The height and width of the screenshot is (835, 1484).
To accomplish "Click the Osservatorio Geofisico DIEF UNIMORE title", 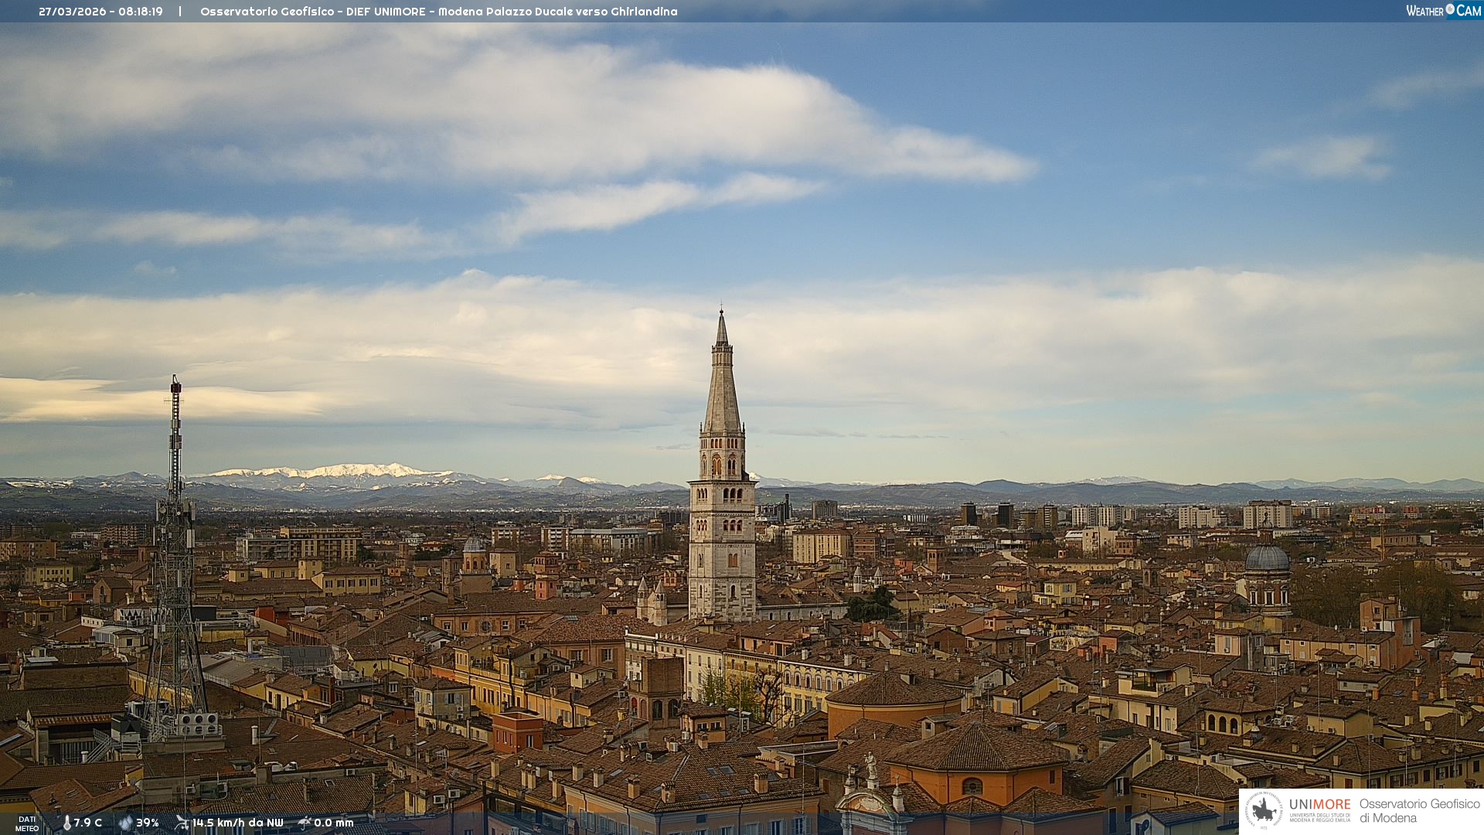I will 438,12.
